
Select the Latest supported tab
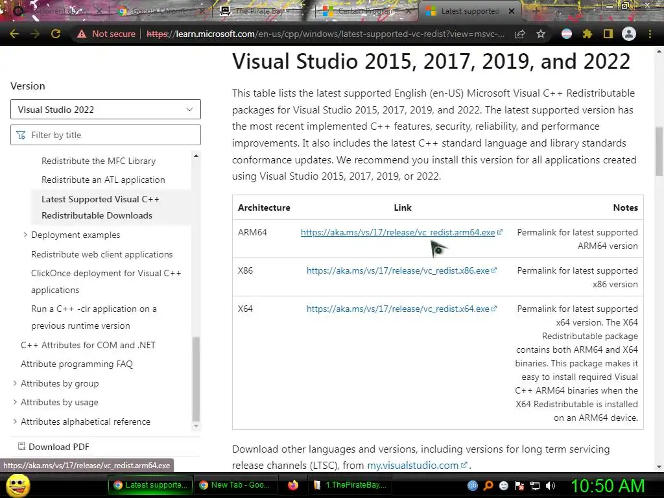(469, 11)
